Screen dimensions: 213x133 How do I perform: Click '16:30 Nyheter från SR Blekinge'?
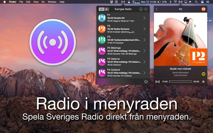(122, 54)
